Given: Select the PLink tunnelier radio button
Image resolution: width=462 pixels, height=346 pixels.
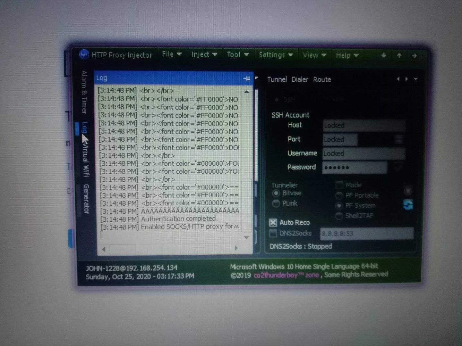Looking at the screenshot, I should 276,203.
